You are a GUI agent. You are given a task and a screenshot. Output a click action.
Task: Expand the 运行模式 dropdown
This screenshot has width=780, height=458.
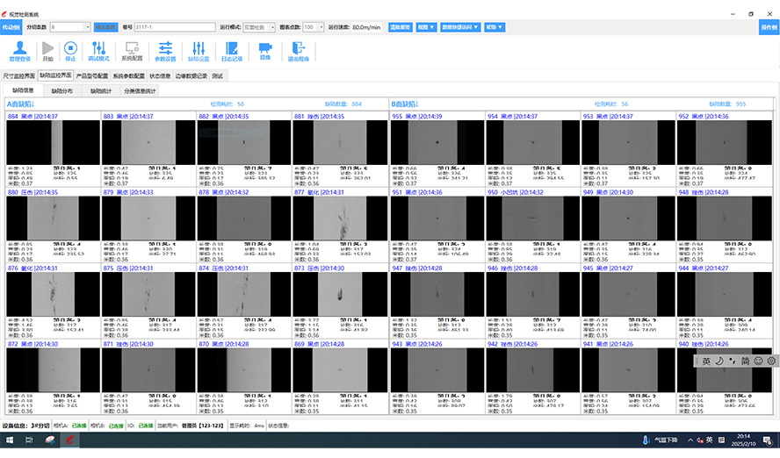[x=271, y=27]
